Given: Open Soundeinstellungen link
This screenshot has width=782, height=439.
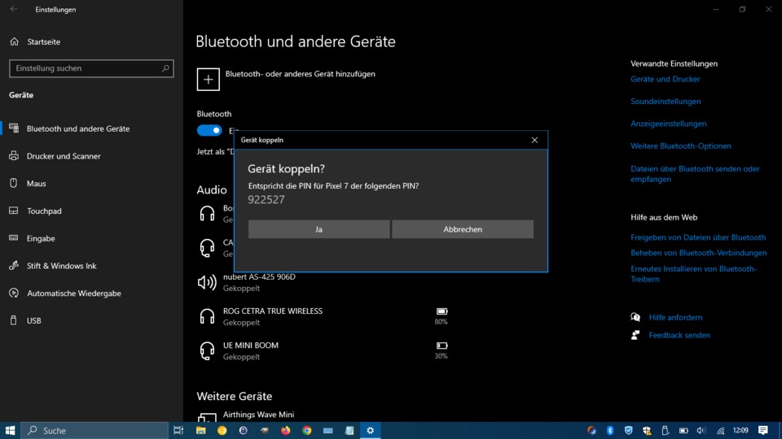Looking at the screenshot, I should (x=666, y=102).
